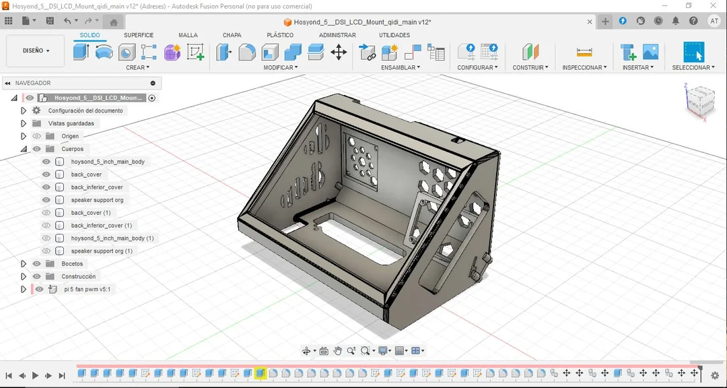Expand the Origen folder
The height and width of the screenshot is (388, 727).
click(x=24, y=136)
